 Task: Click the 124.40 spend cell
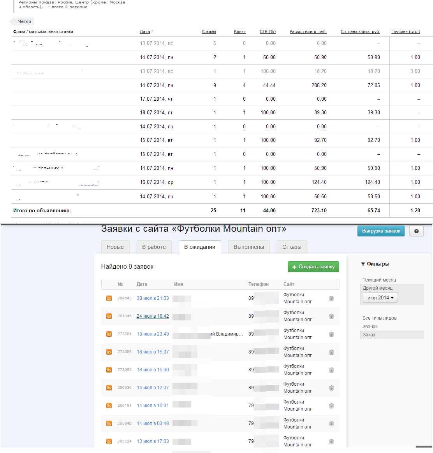click(319, 182)
